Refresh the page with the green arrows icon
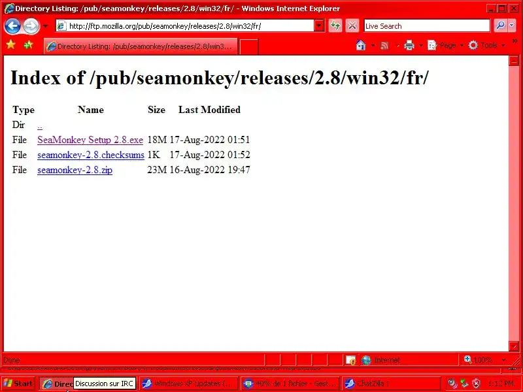 (335, 26)
